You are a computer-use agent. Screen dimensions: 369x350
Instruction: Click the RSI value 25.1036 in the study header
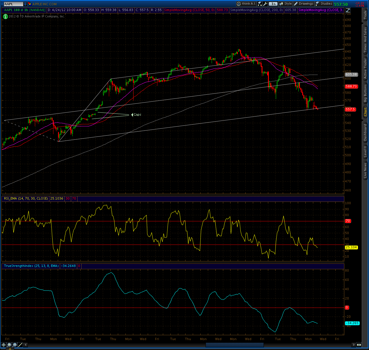(x=57, y=198)
